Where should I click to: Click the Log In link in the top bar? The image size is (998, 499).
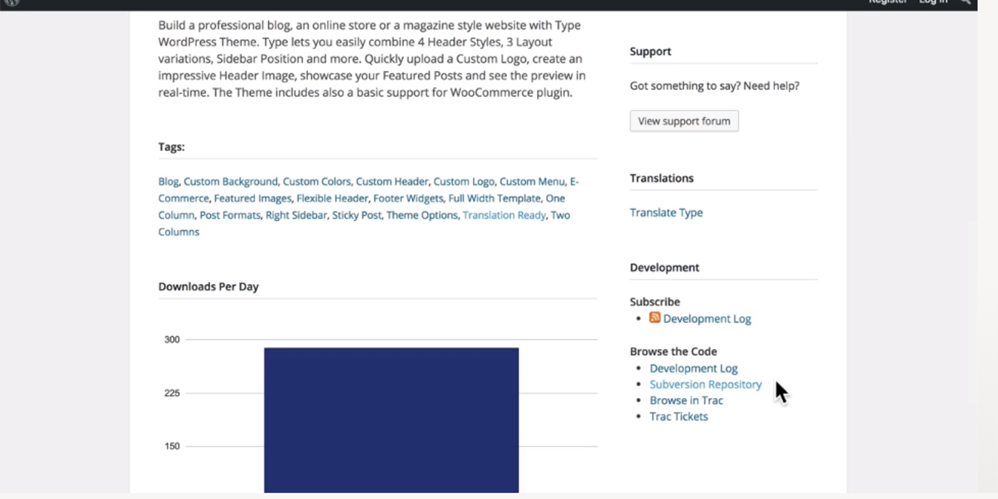(x=933, y=2)
